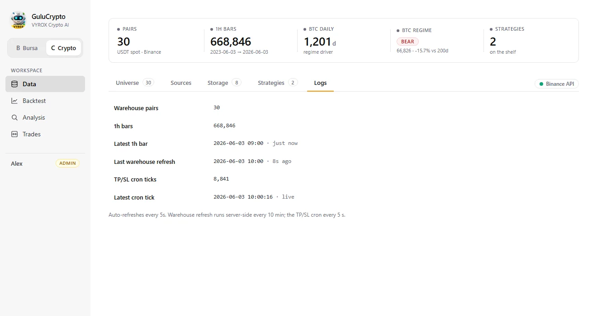Click the '1h bars' log label
Screen dimensions: 597x316
click(123, 126)
